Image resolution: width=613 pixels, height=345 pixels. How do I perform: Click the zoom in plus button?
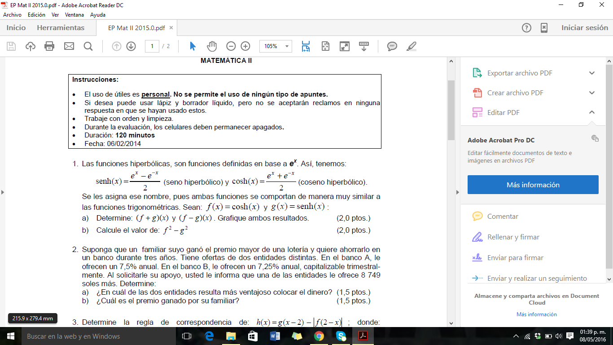click(x=245, y=46)
